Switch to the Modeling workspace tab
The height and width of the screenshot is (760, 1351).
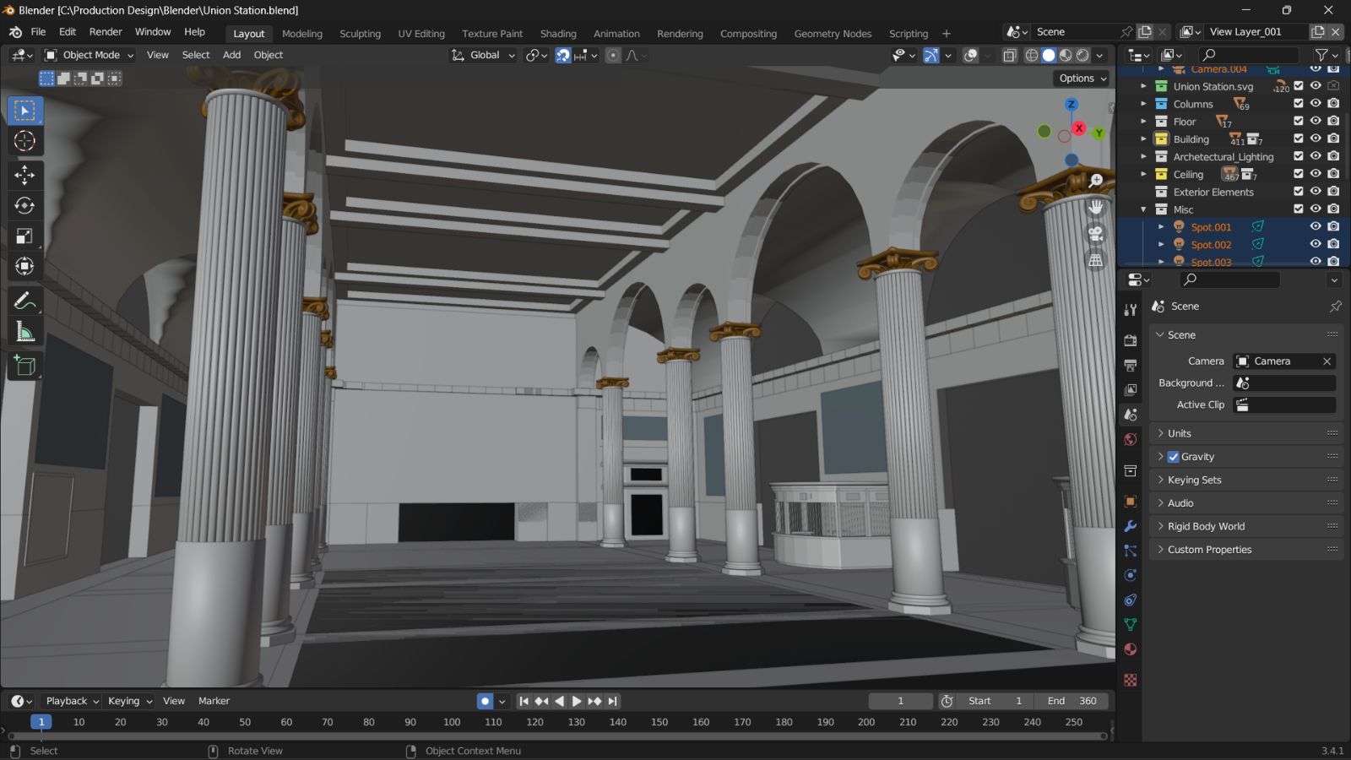coord(302,34)
